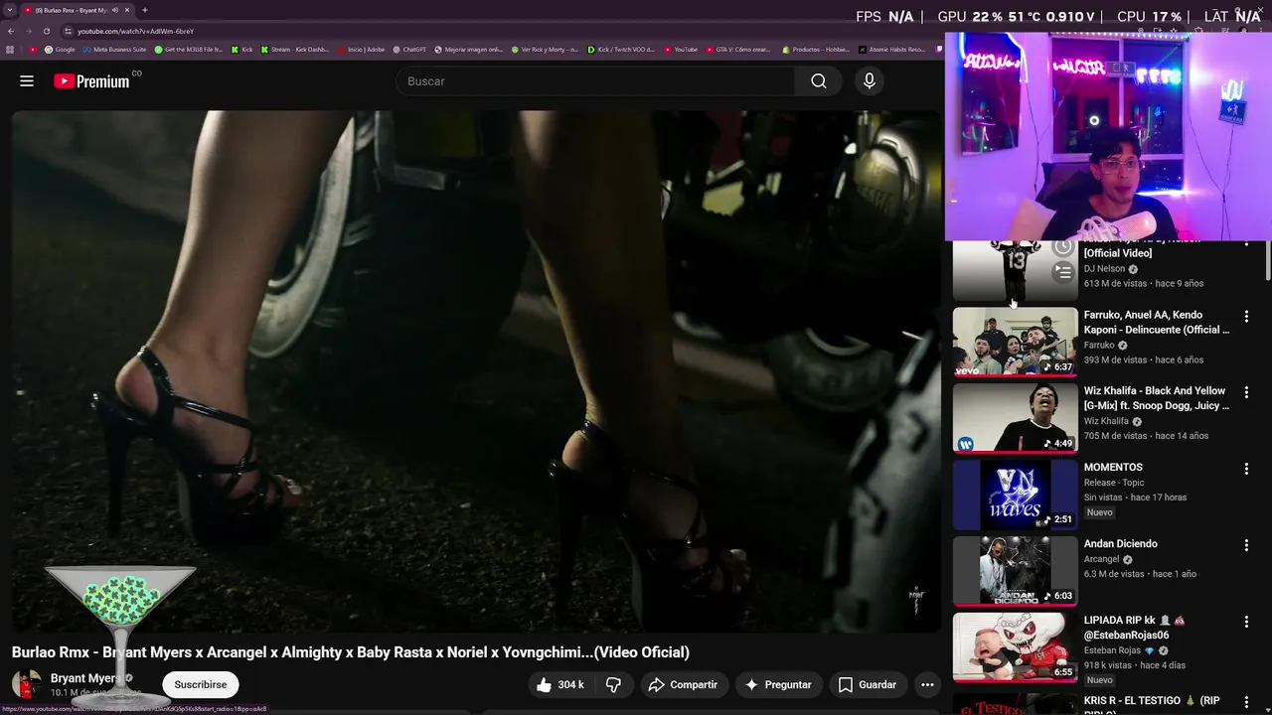This screenshot has width=1272, height=715.
Task: Open GTA V: Cómo crear bookmark
Action: tap(738, 49)
